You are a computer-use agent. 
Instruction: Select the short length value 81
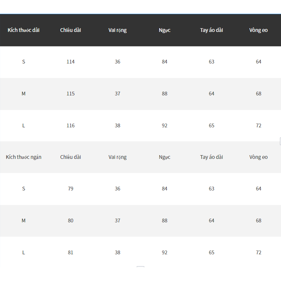click(71, 252)
